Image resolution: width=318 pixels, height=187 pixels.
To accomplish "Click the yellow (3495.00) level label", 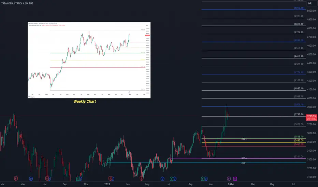I will [299, 140].
